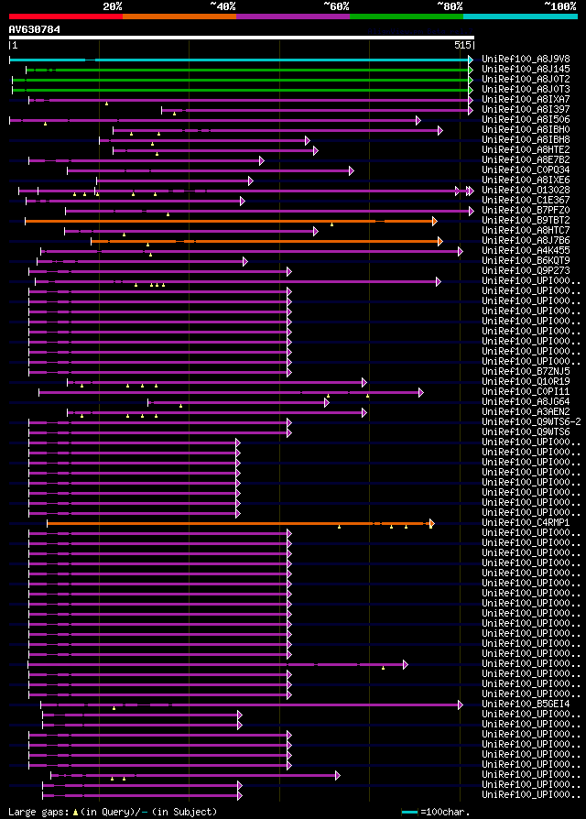Open the UniRef100_B7ZNJ5 entry
Viewport: 586px width, 819px height.
(x=526, y=372)
